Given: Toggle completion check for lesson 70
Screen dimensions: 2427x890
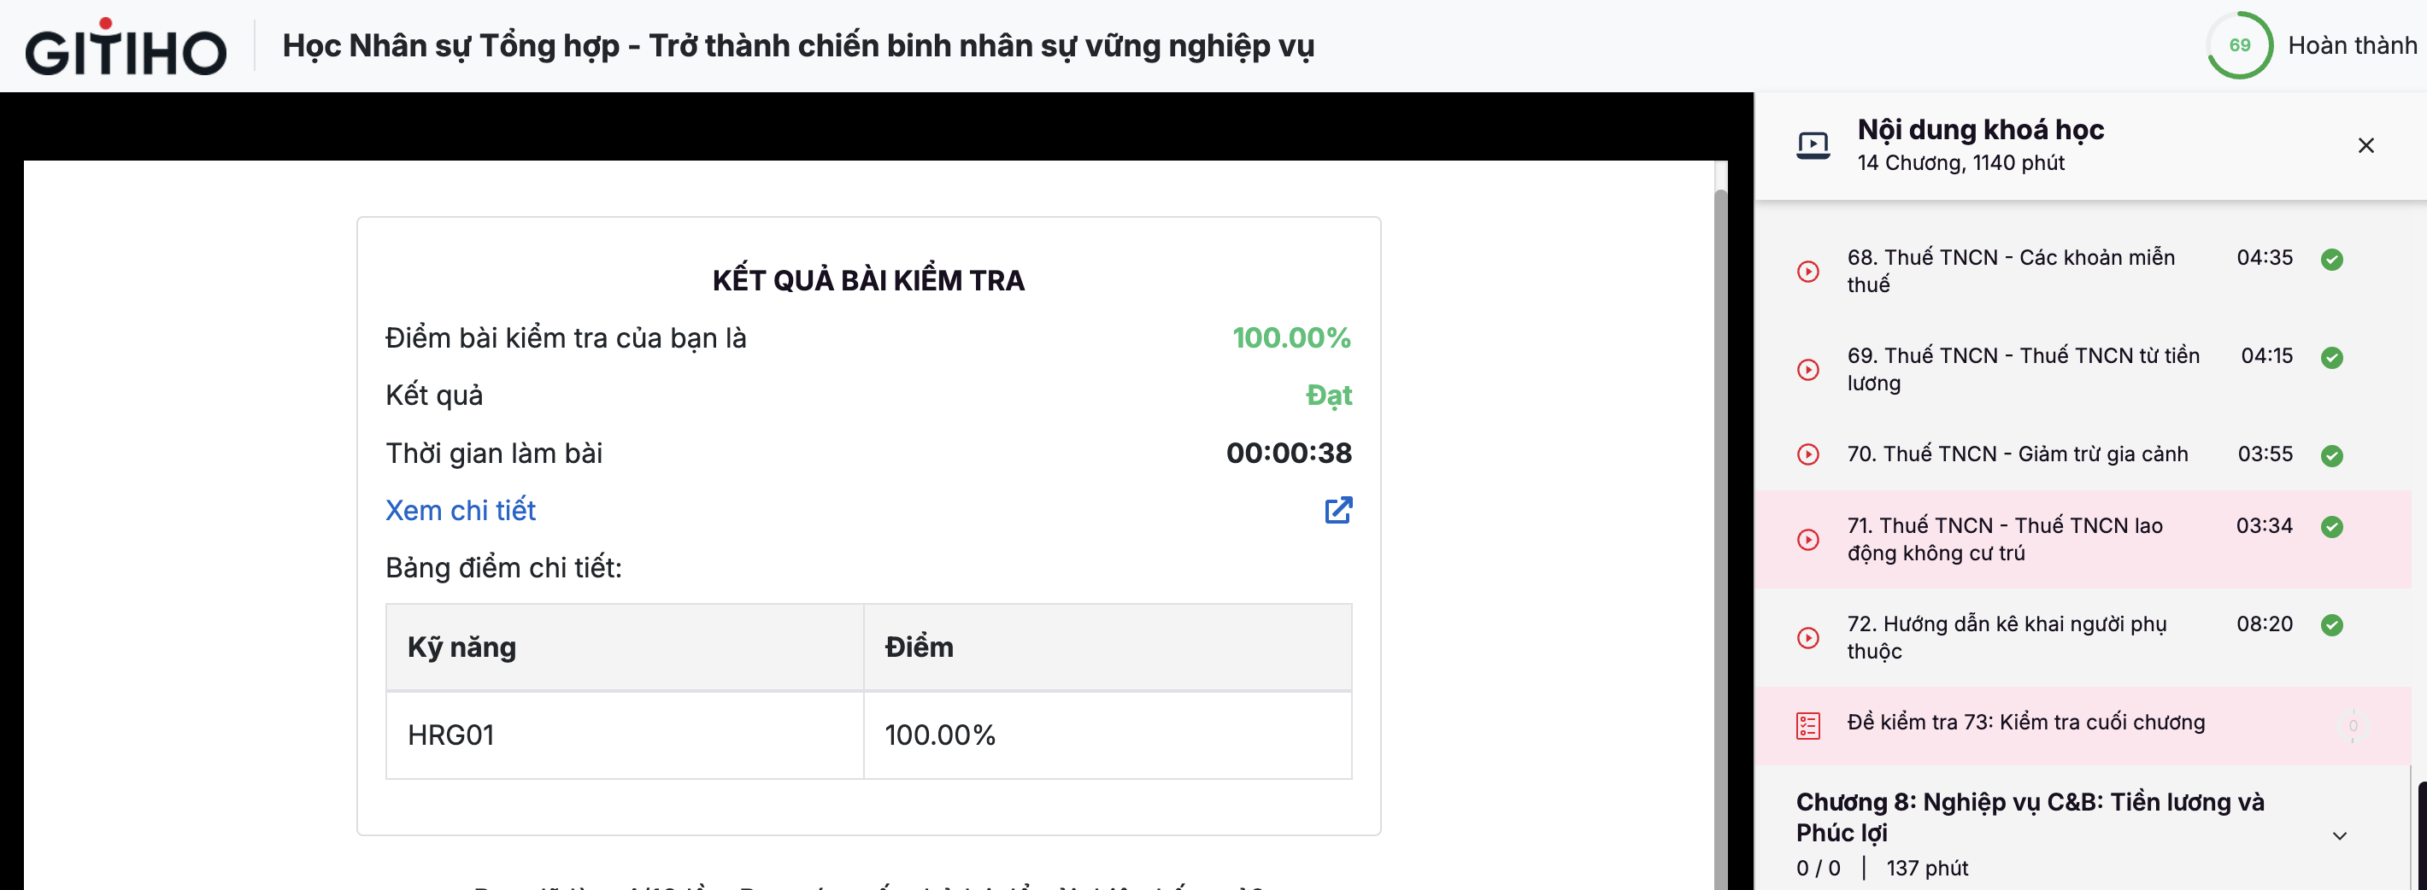Looking at the screenshot, I should point(2332,456).
